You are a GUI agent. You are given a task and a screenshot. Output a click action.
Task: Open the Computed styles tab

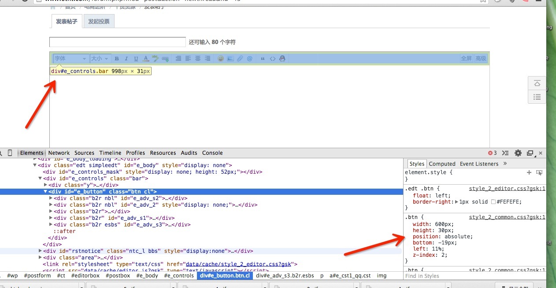pyautogui.click(x=442, y=164)
